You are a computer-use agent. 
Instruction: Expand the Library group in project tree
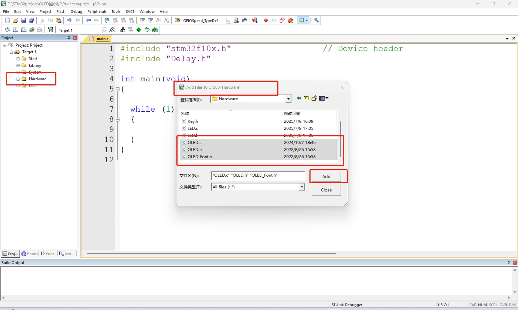pos(18,66)
